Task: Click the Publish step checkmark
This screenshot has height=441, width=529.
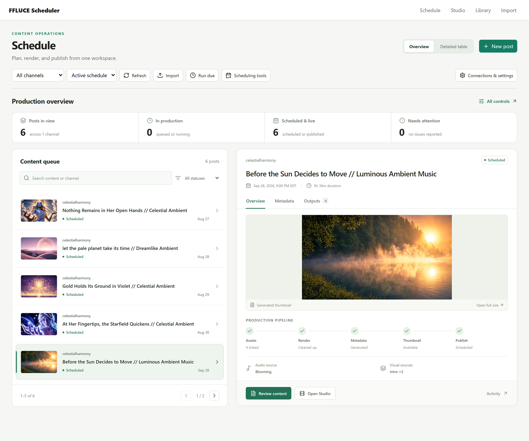Action: (459, 331)
